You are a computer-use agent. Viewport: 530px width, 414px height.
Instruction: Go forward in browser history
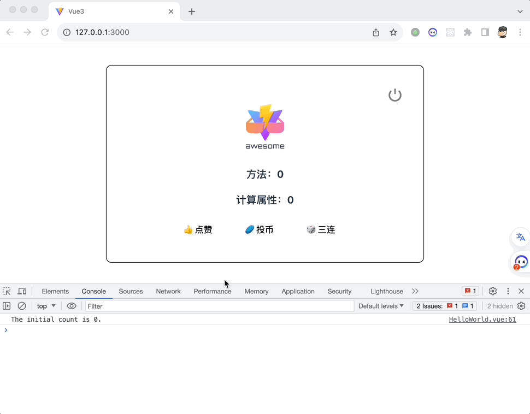pos(27,32)
